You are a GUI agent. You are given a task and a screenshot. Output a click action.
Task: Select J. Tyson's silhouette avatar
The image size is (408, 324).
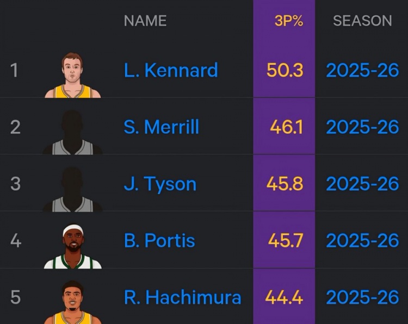(x=73, y=189)
